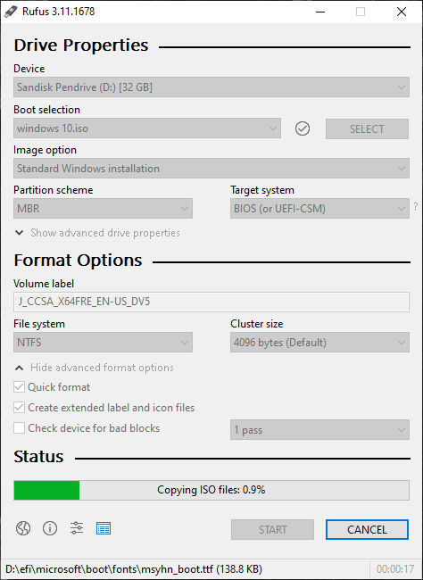Screen dimensions: 423x580
Task: Toggle the Quick format checkbox
Action: (x=19, y=387)
